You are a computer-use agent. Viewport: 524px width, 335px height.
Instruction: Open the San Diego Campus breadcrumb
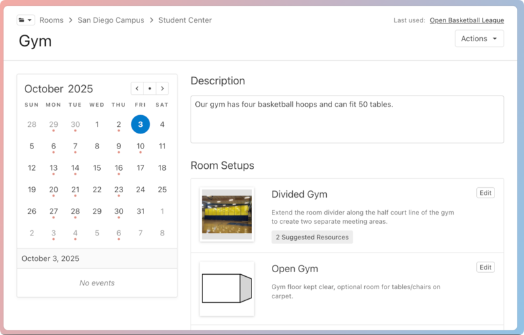coord(111,20)
